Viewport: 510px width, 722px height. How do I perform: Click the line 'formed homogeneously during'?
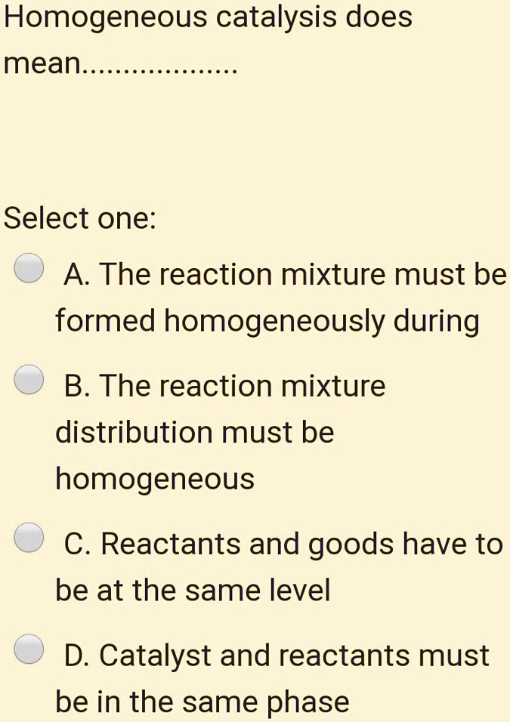point(267,322)
